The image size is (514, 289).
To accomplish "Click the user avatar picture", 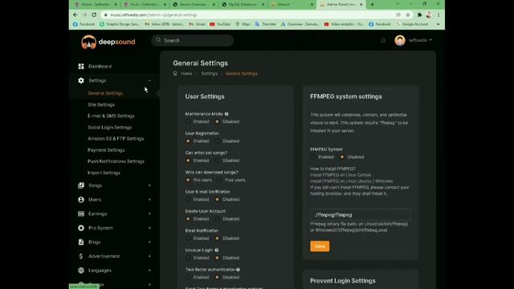I will tap(400, 40).
